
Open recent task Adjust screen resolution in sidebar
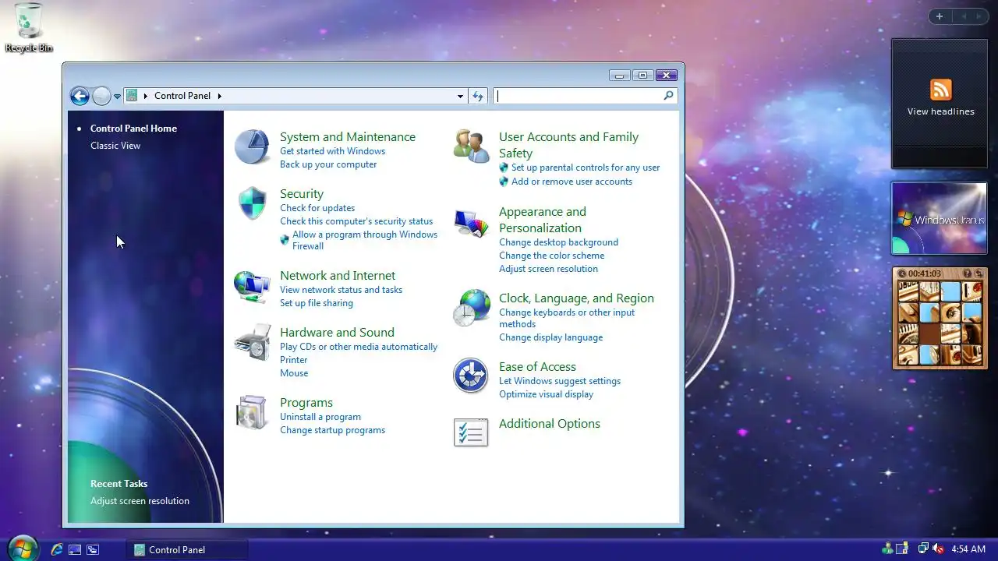point(140,501)
